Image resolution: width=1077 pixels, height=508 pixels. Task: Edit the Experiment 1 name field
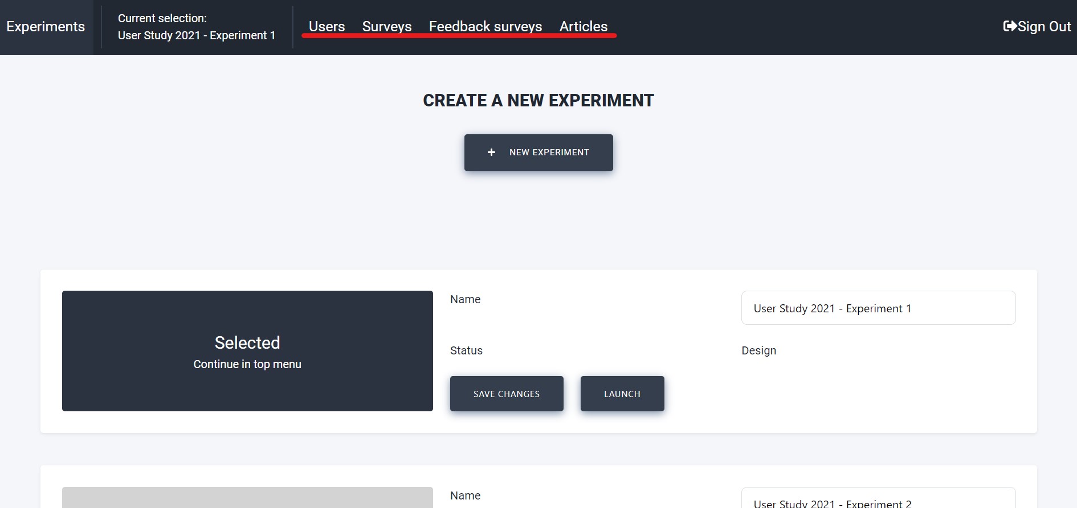click(x=878, y=308)
